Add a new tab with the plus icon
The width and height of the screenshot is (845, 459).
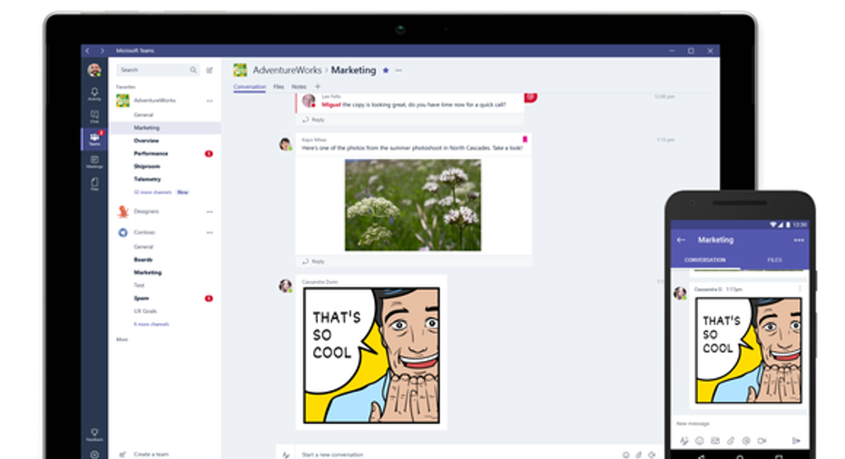[x=318, y=86]
